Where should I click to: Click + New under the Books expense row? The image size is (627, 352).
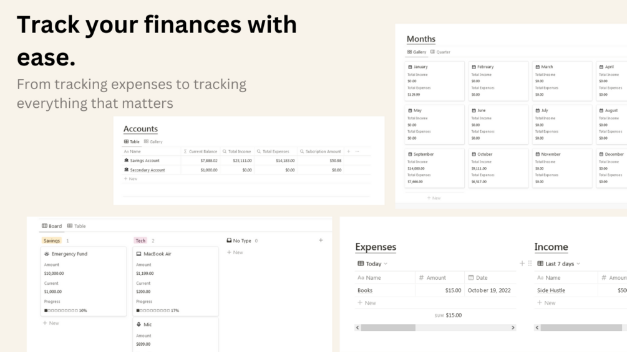click(367, 303)
